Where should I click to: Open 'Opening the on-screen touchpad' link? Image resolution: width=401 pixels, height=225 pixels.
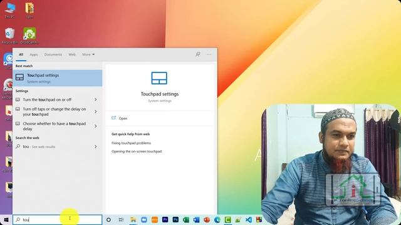pyautogui.click(x=137, y=151)
